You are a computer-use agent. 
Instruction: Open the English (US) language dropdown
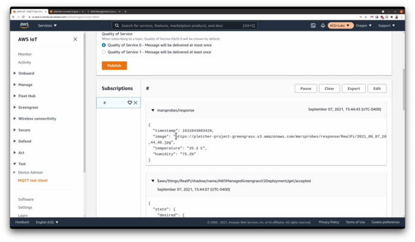point(47,222)
